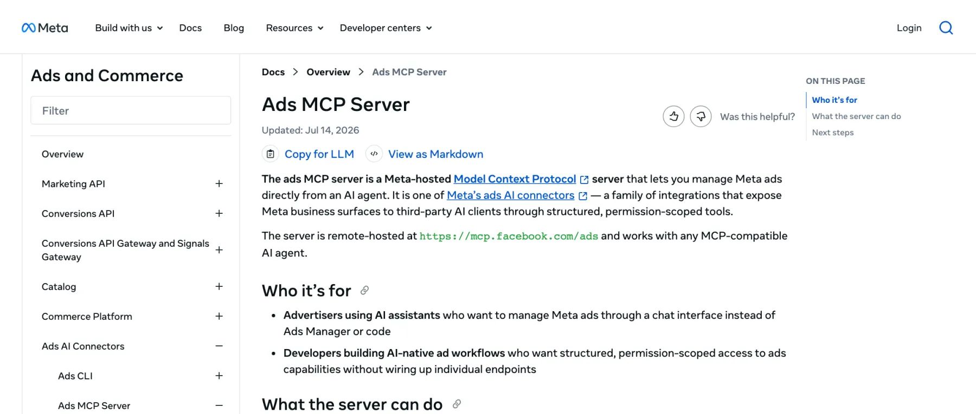976x414 pixels.
Task: Click external link icon after Model Context Protocol
Action: point(584,180)
